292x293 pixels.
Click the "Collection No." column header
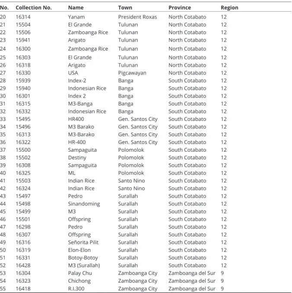(x=34, y=7)
